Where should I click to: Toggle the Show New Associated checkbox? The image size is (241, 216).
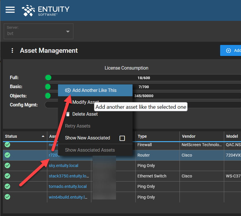[122, 138]
